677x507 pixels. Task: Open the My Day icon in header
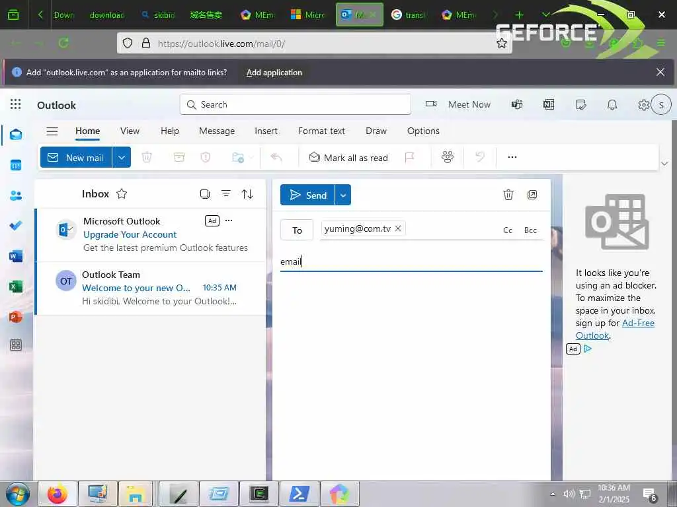coord(580,104)
